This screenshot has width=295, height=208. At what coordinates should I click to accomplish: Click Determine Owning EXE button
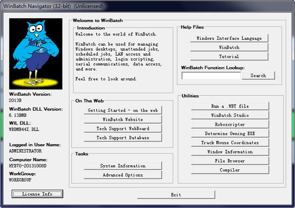(x=230, y=133)
